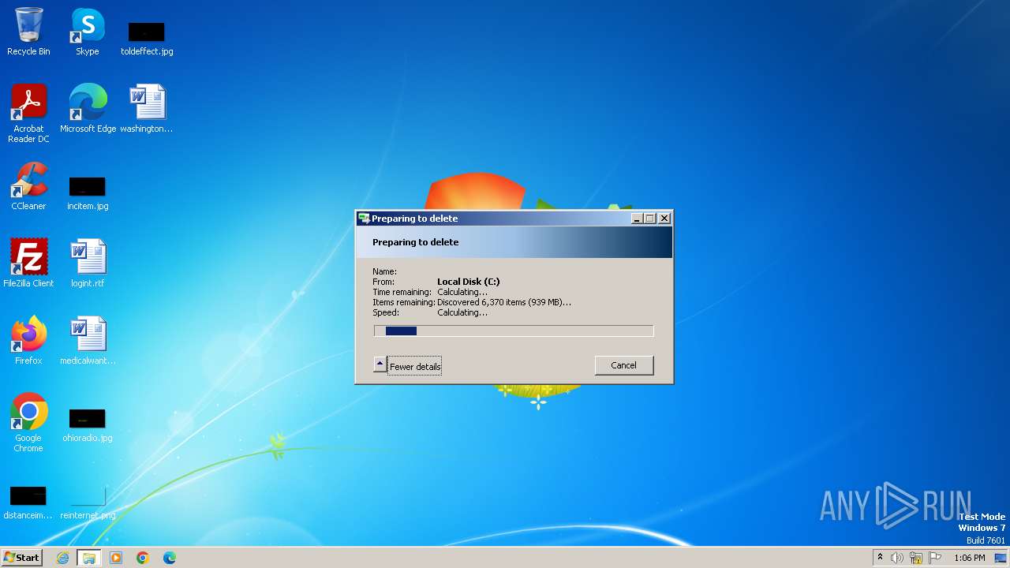Launch Microsoft Edge desktop shortcut
Image resolution: width=1010 pixels, height=568 pixels.
coord(88,109)
